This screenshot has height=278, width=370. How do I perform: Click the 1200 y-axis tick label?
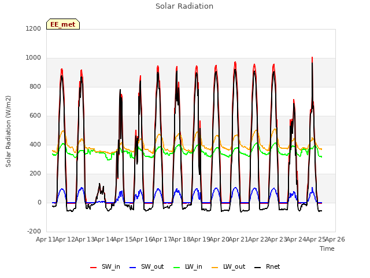(34, 28)
